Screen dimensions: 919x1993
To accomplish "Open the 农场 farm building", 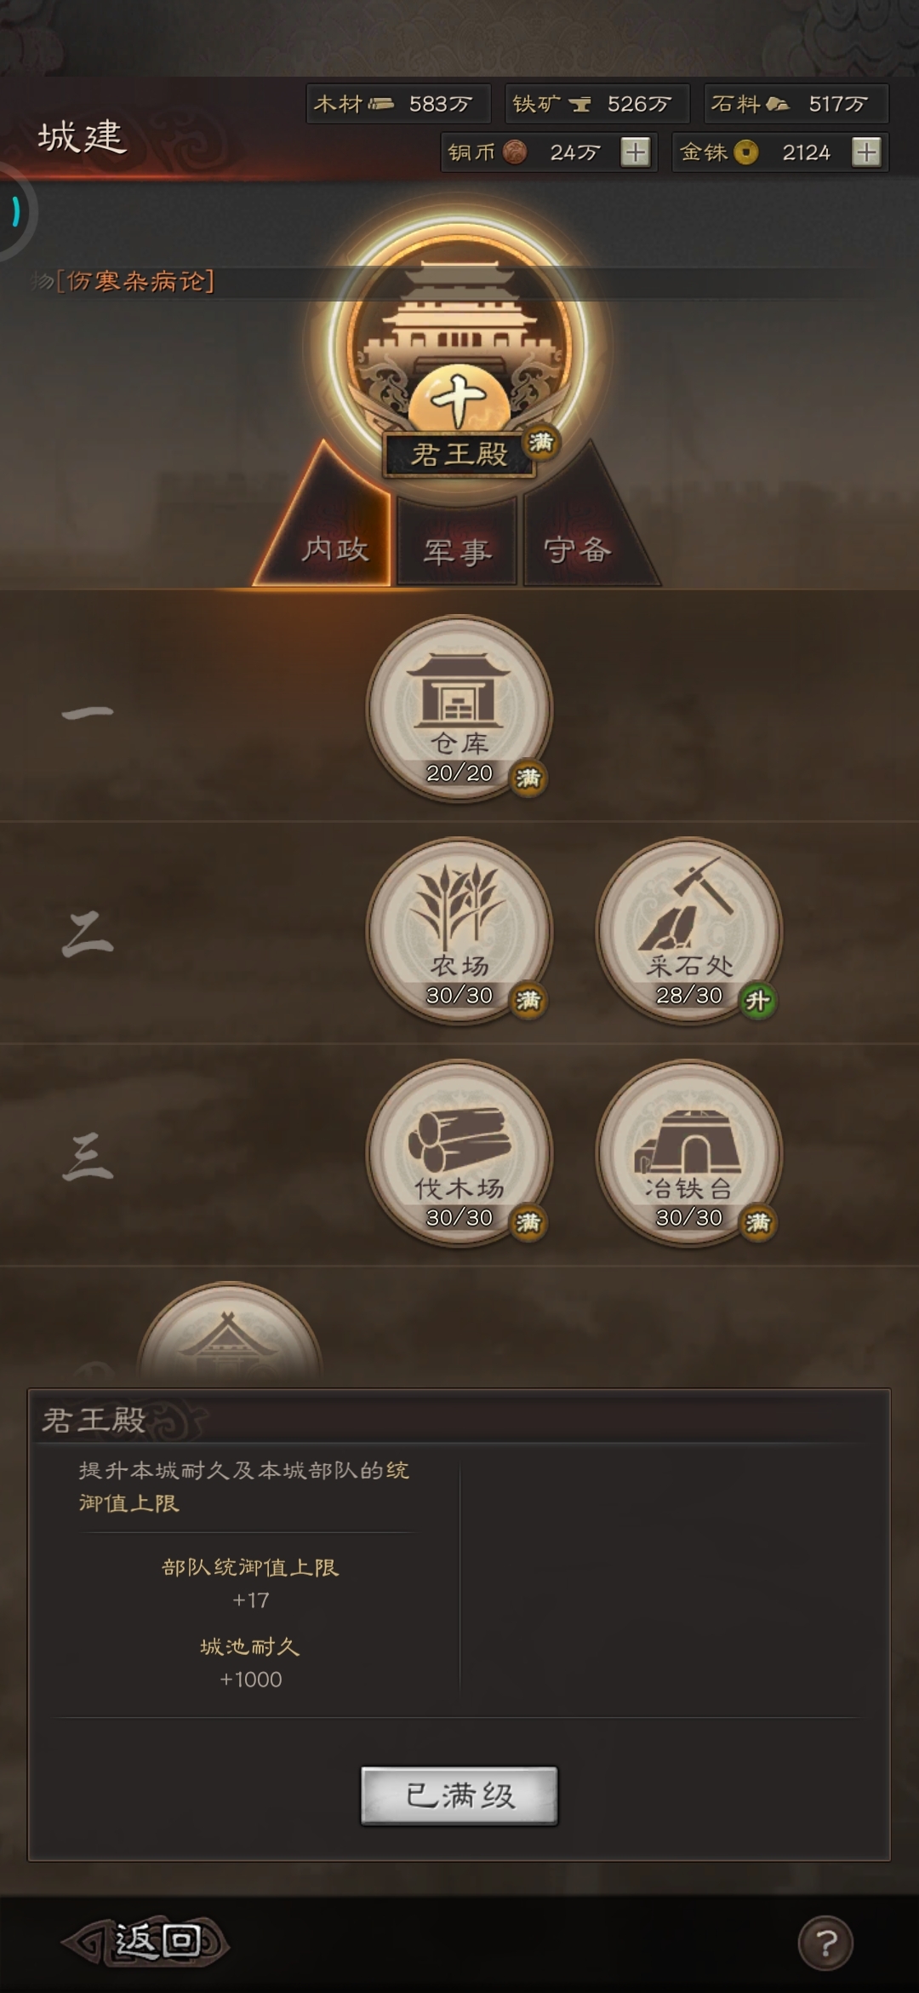I will [459, 931].
